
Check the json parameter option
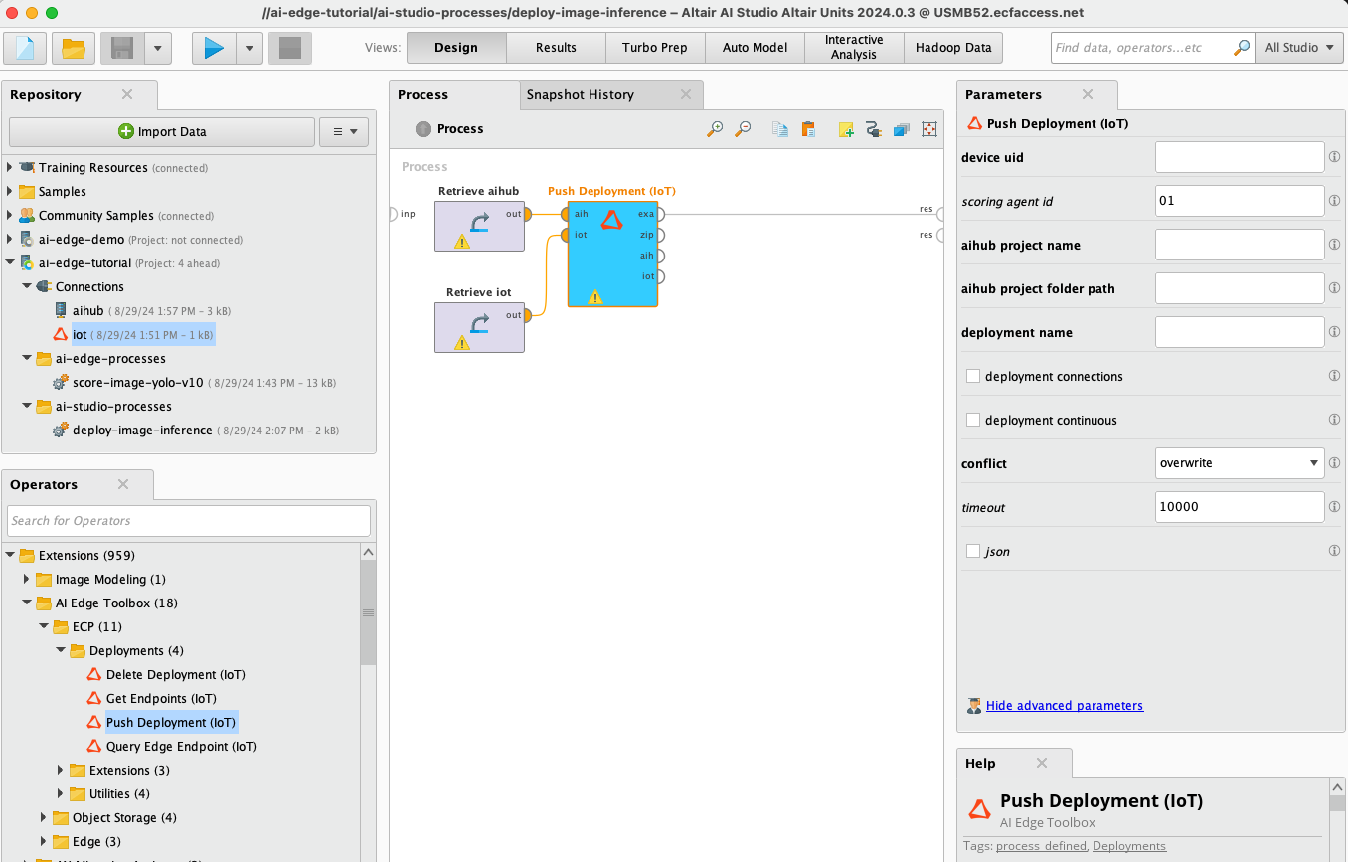click(x=972, y=550)
